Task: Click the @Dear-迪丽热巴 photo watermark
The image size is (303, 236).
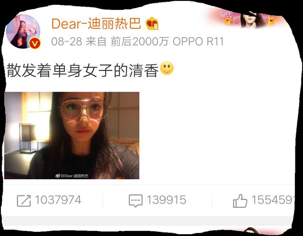Action: (74, 176)
